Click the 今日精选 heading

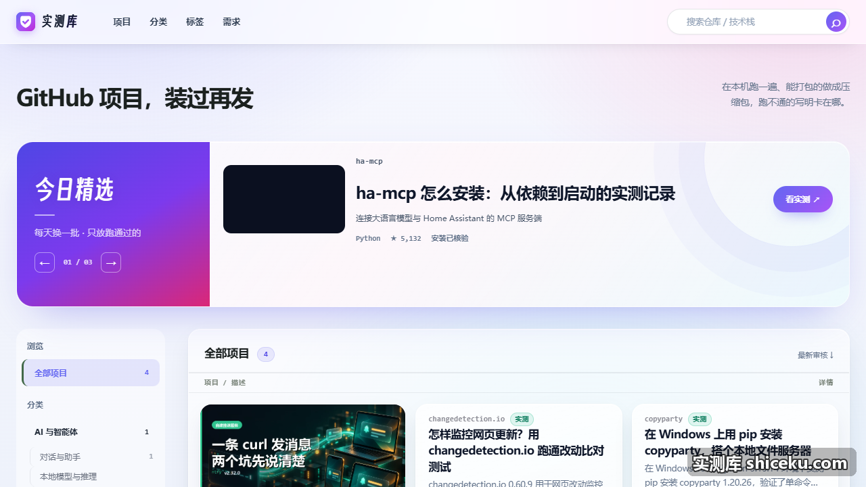[74, 190]
